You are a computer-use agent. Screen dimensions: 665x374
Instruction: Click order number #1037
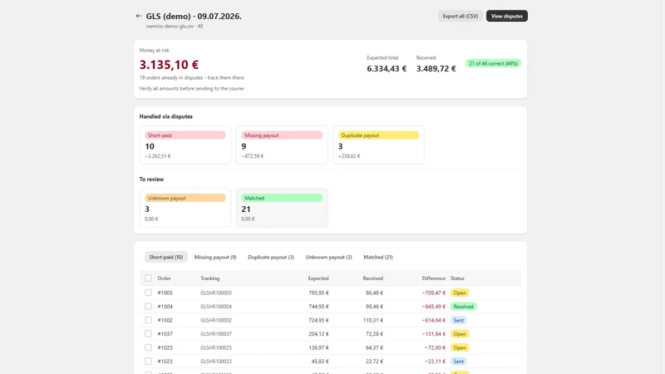pos(165,334)
